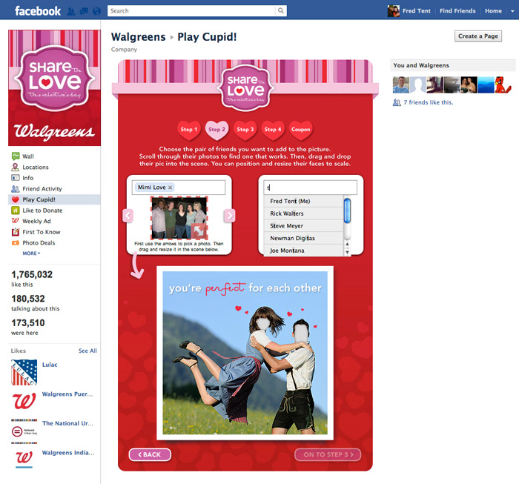Open the account dropdown arrow
Screen dimensions: 519x484
[x=512, y=11]
